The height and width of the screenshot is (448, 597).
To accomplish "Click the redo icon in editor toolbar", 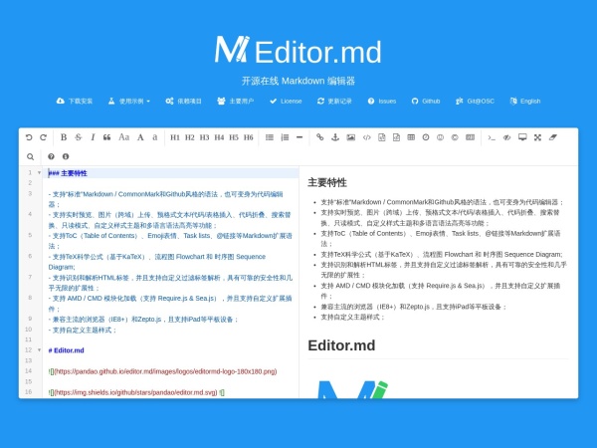I will (44, 137).
